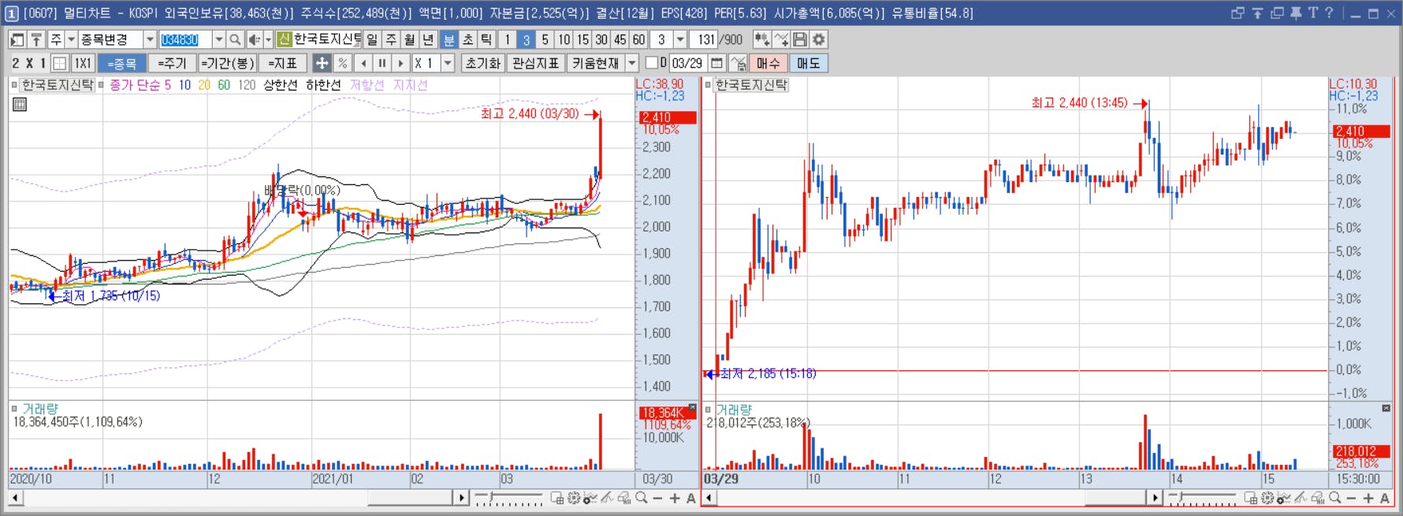Toggle the D date checkbox
1403x516 pixels.
[651, 62]
